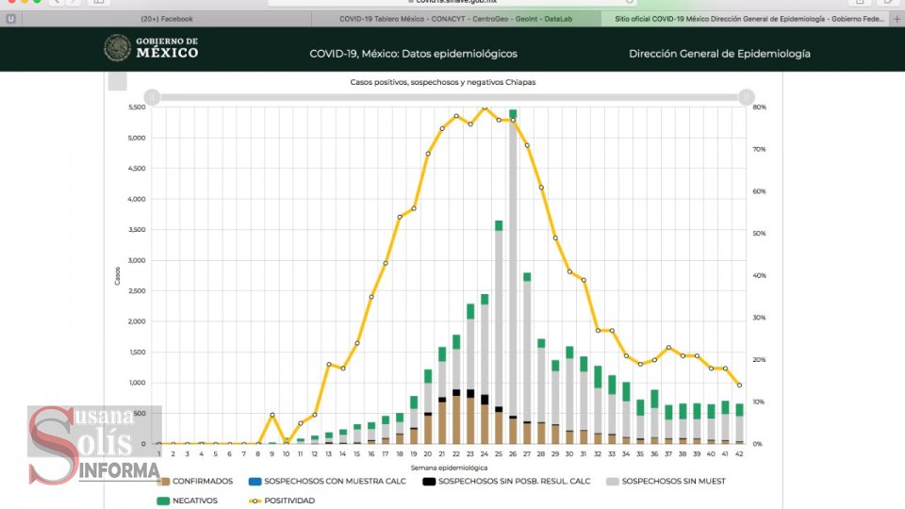Click the black SOSPECHOSOS SIN POSB. RESUL. legend marker
The width and height of the screenshot is (905, 509).
428,481
